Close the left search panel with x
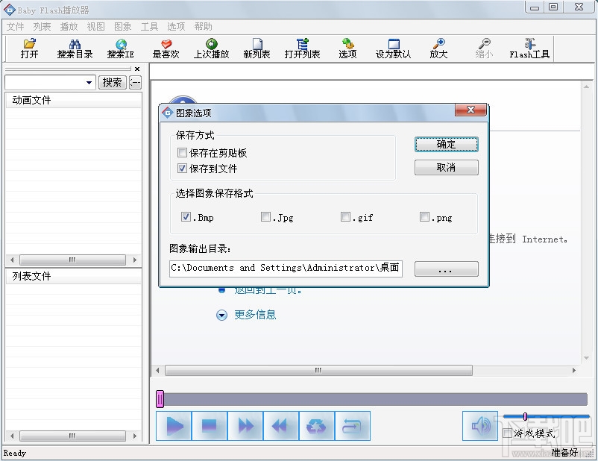The height and width of the screenshot is (461, 598). [x=137, y=69]
